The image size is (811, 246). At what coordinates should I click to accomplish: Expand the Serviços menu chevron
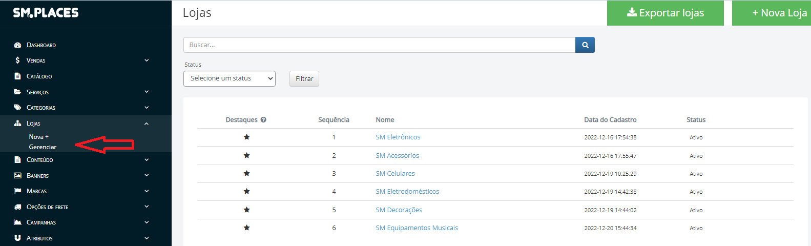tap(147, 92)
